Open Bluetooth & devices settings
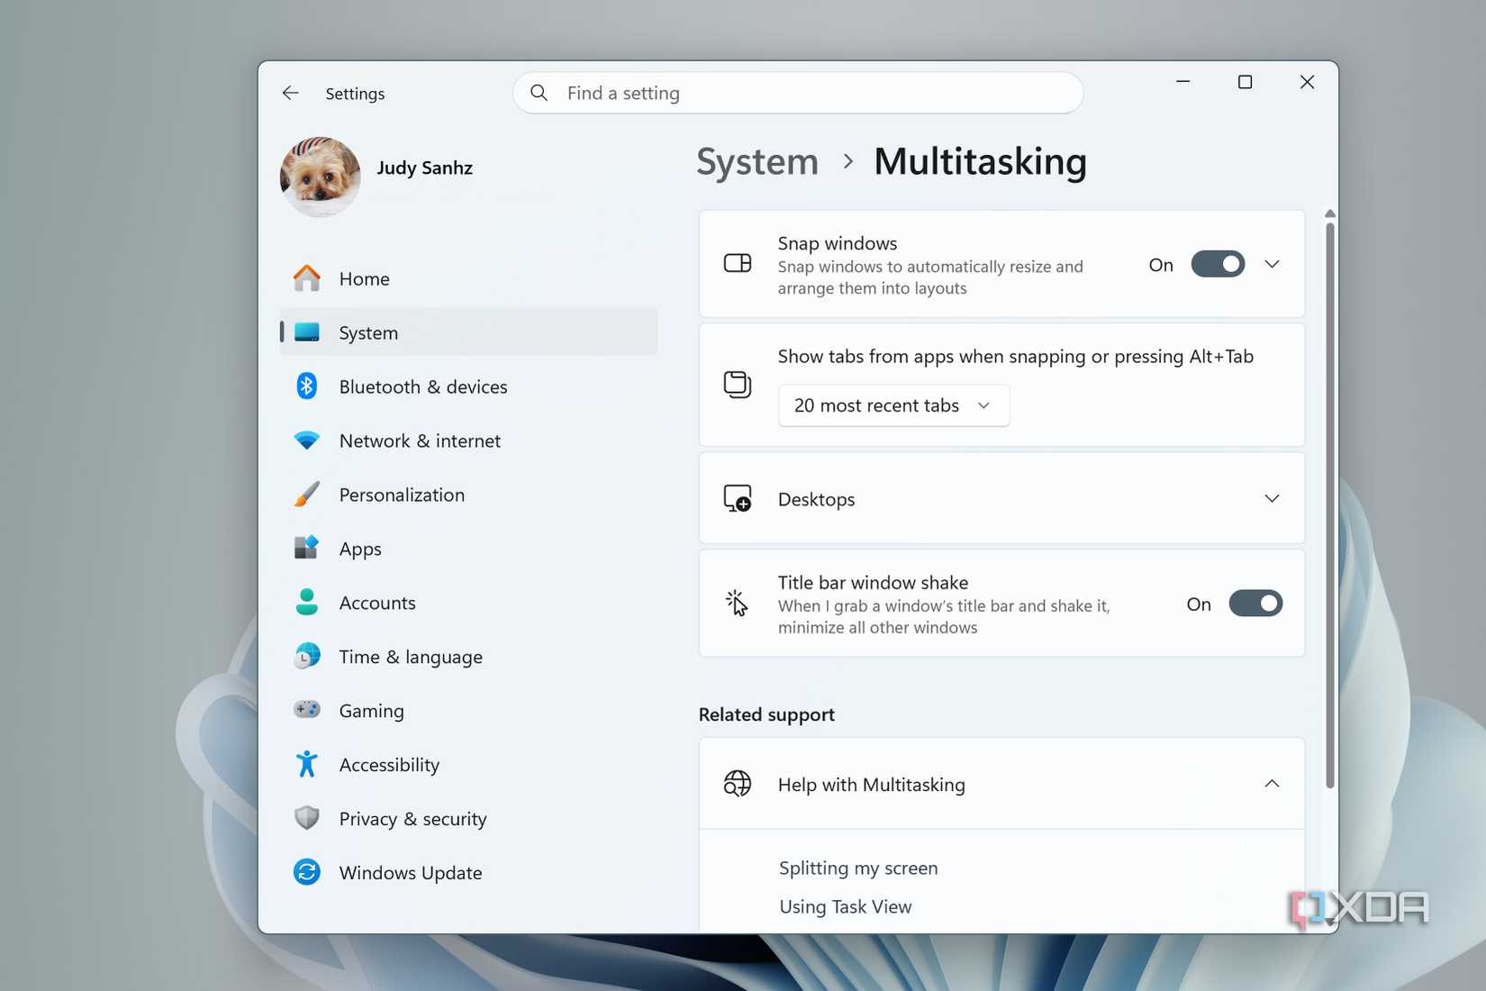1486x991 pixels. 468,386
